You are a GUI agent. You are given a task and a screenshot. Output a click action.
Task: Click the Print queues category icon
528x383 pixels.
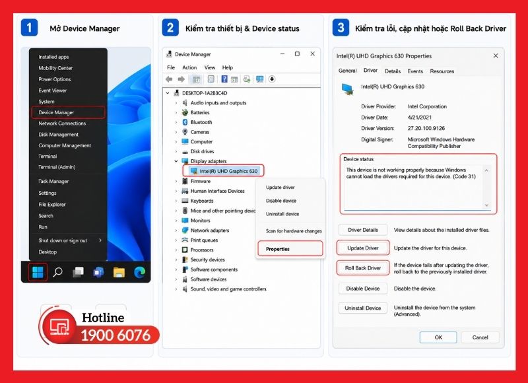point(185,240)
